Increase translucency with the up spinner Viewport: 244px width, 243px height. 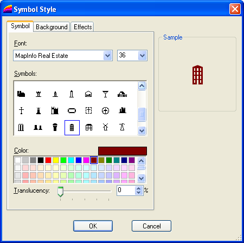pos(139,188)
